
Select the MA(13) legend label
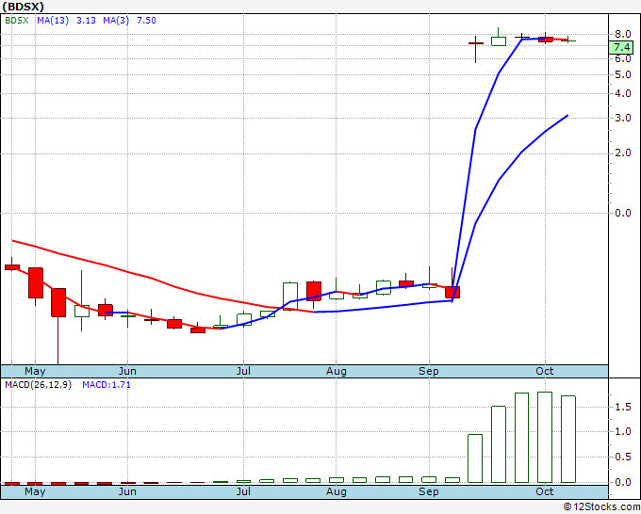coord(53,21)
